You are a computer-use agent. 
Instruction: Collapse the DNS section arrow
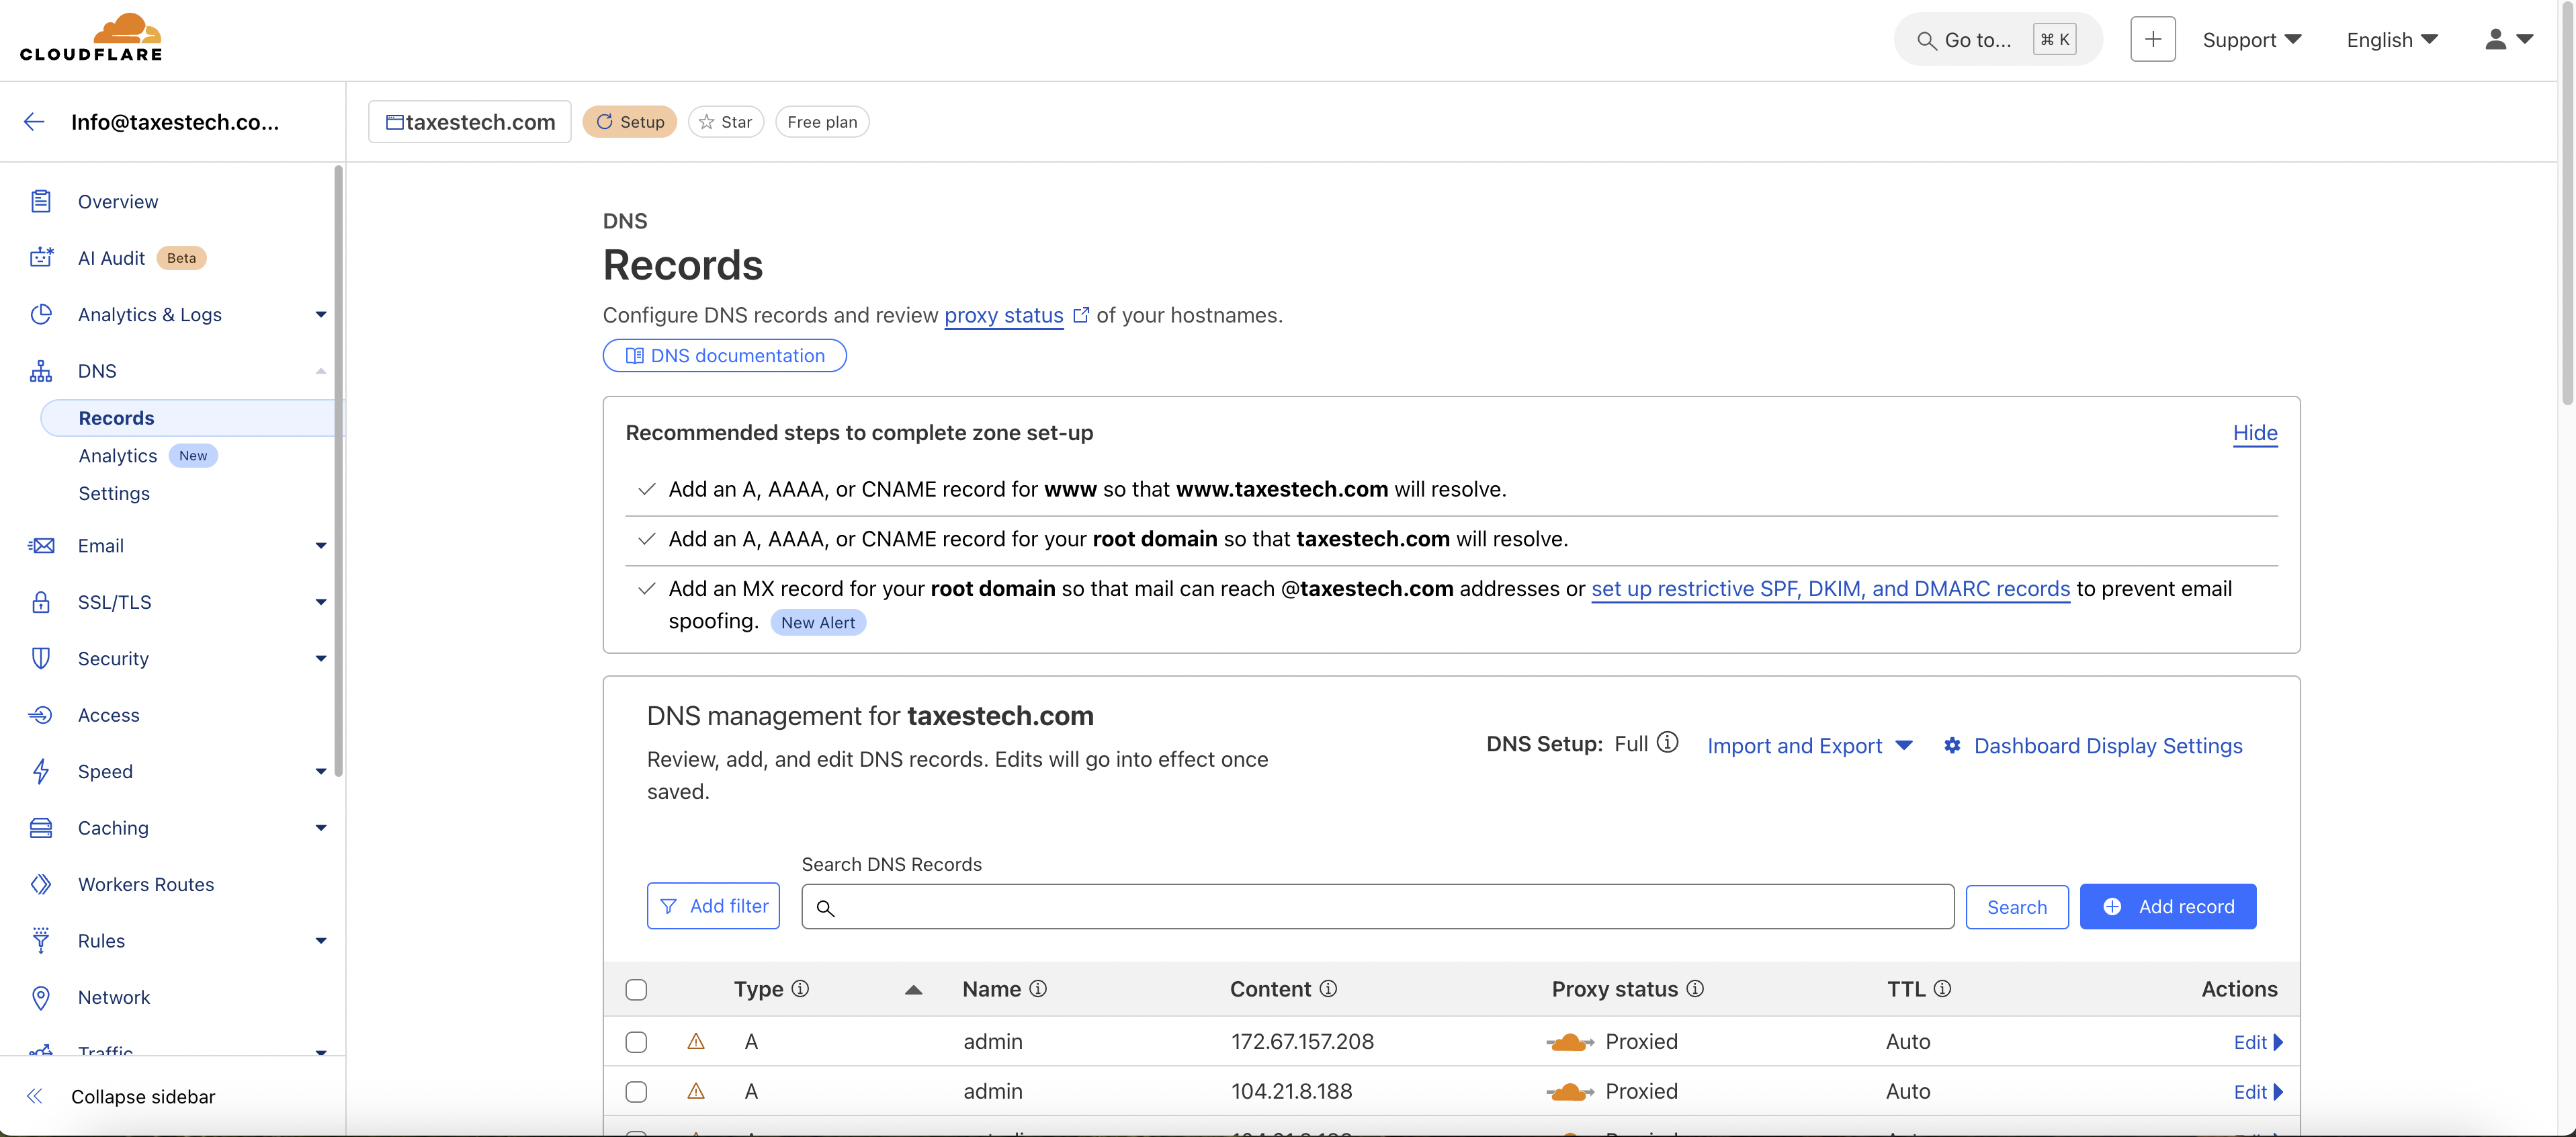[321, 371]
